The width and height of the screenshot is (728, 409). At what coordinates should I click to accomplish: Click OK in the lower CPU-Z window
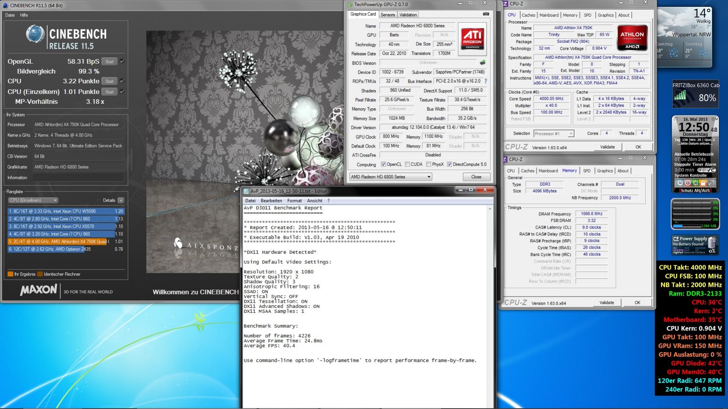click(x=637, y=302)
